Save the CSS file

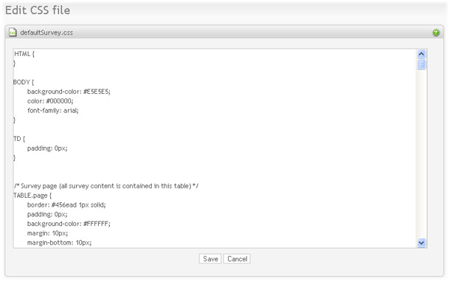point(210,258)
